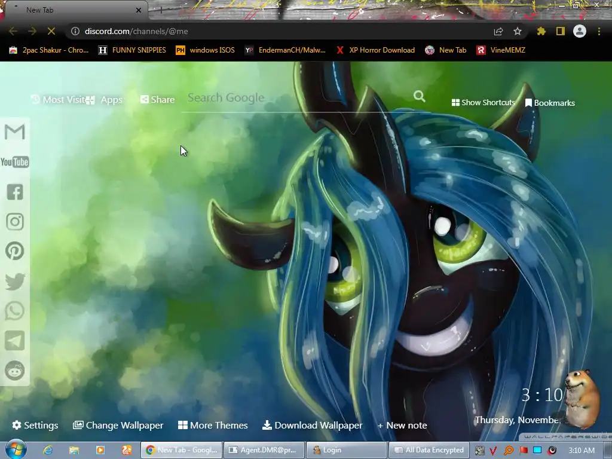Image resolution: width=612 pixels, height=459 pixels.
Task: Click the magnifier search icon
Action: [420, 96]
